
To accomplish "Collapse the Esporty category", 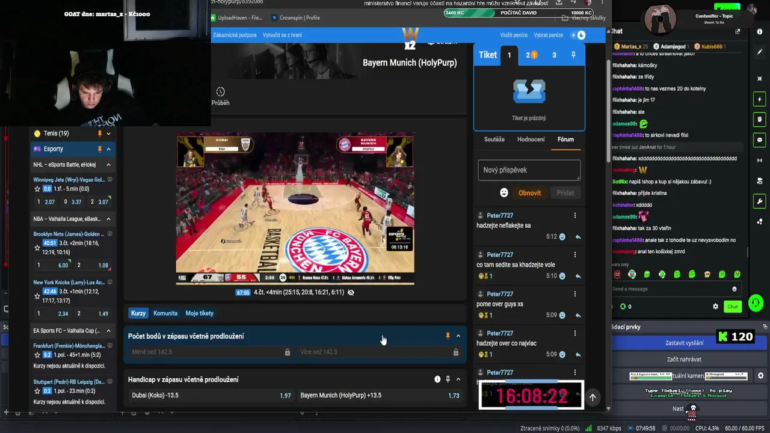I will click(109, 149).
